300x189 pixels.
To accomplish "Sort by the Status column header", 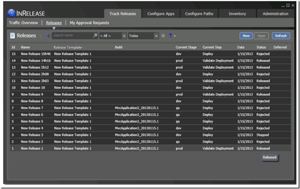I will click(261, 47).
